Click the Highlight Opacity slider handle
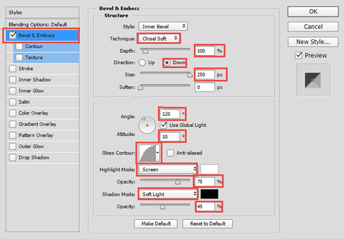Image resolution: width=344 pixels, height=239 pixels. (x=178, y=182)
